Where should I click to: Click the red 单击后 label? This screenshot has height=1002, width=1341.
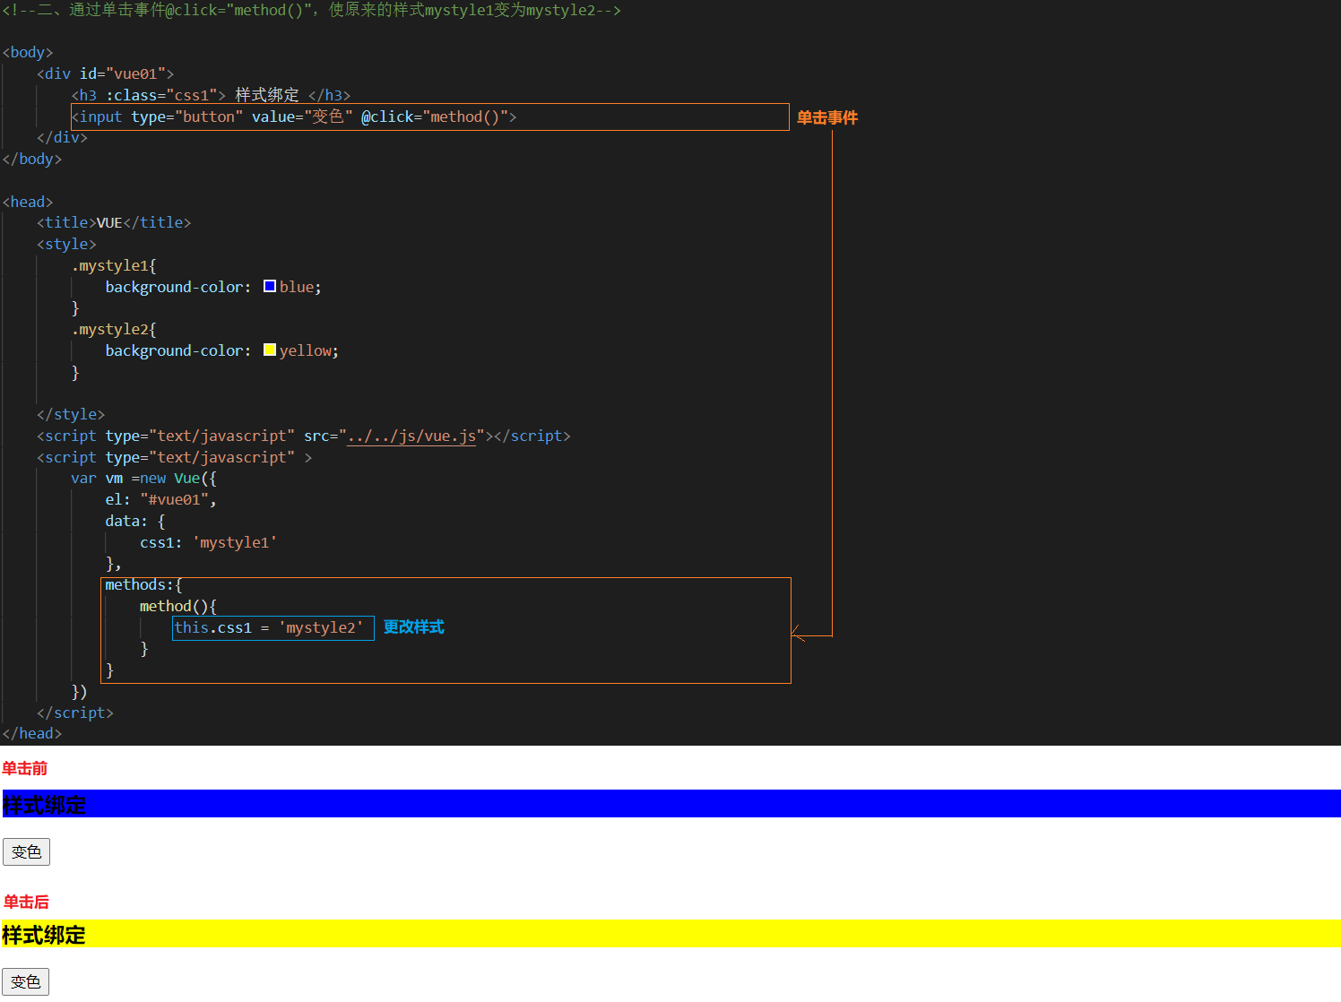(x=26, y=902)
